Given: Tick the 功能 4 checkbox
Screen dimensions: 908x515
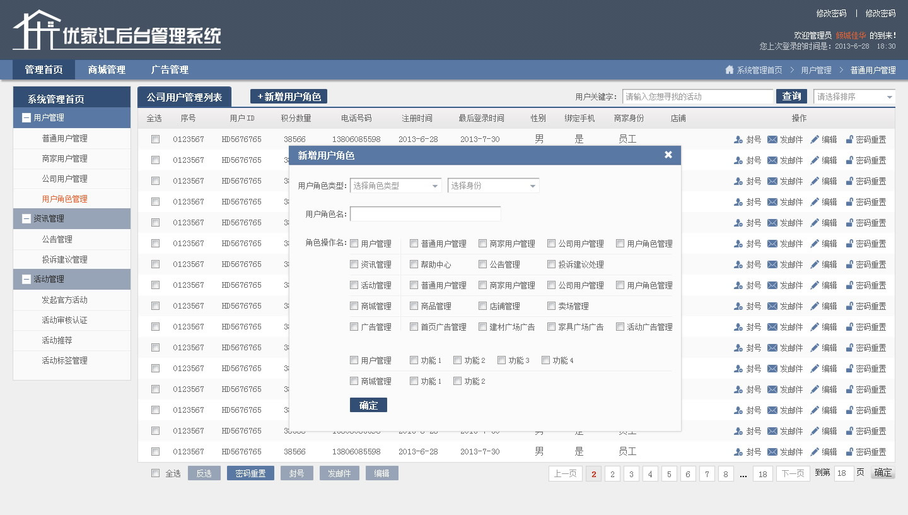Looking at the screenshot, I should [546, 360].
